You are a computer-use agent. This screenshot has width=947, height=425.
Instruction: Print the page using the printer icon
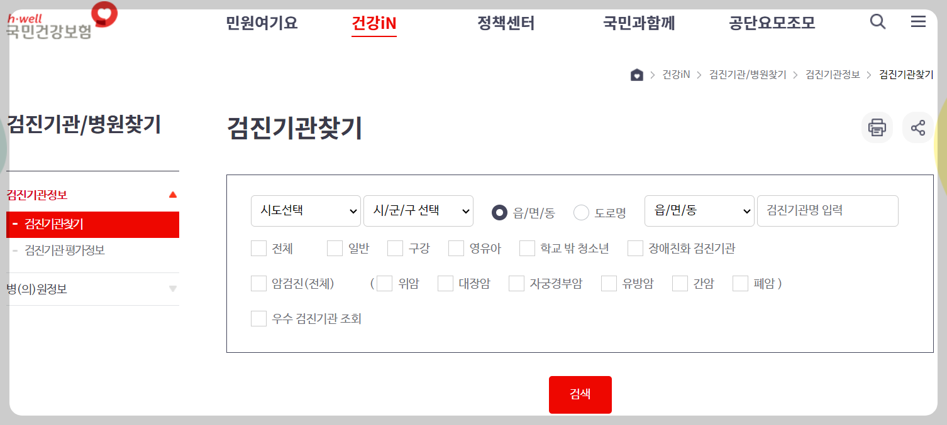coord(877,127)
